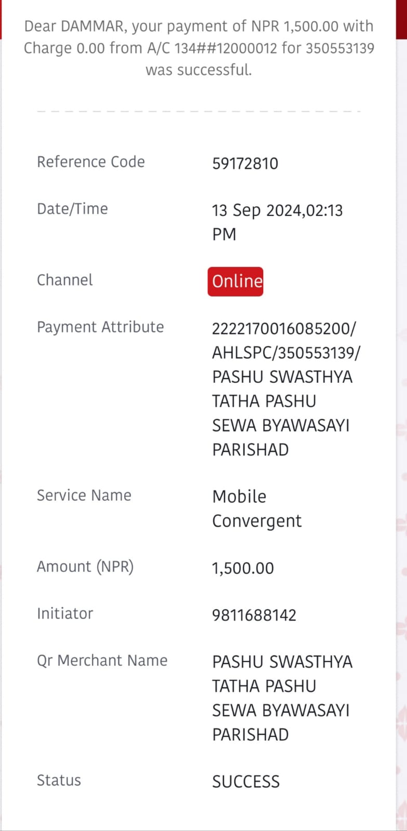
Task: Click the Payment Attribute value text
Action: (286, 389)
